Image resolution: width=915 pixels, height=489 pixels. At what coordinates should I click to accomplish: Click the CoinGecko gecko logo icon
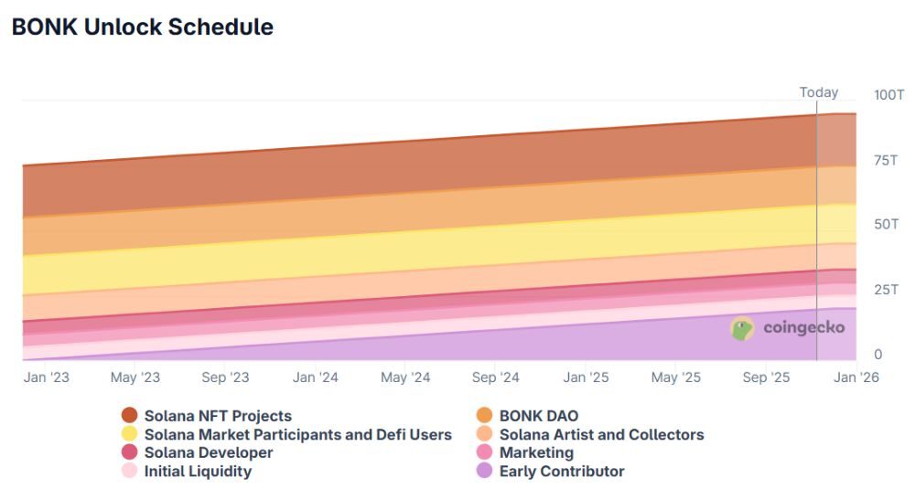[x=742, y=329]
